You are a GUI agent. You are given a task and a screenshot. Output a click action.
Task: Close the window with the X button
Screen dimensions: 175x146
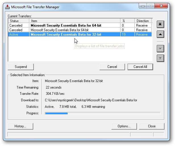tap(161, 6)
